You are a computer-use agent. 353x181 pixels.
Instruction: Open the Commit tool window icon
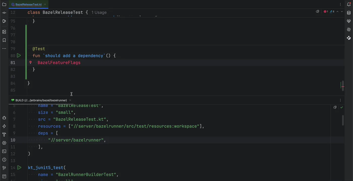4,13
